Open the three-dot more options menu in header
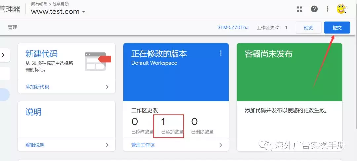Viewport: 357px width, 161px height. (x=328, y=9)
